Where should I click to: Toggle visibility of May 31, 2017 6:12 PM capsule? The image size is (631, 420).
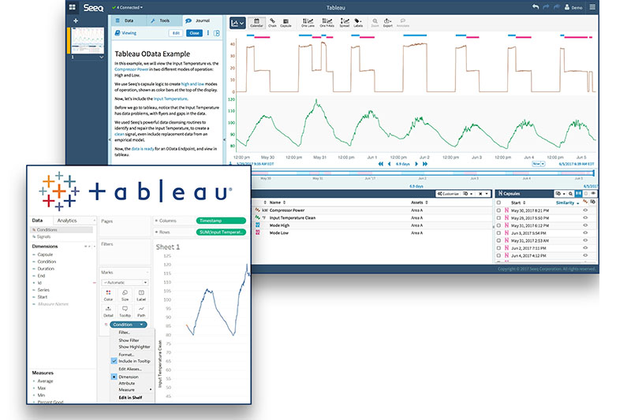pos(585,225)
